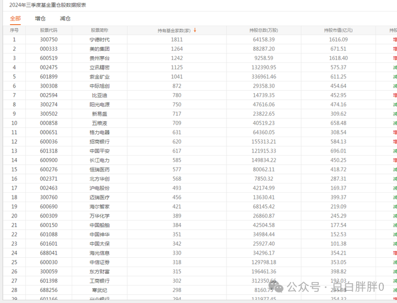This screenshot has width=397, height=303.
Task: Open stock code 601899
Action: (49, 77)
